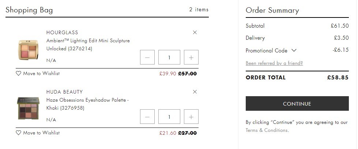Select Hourglass quantity input field
The height and width of the screenshot is (149, 358).
pyautogui.click(x=169, y=57)
